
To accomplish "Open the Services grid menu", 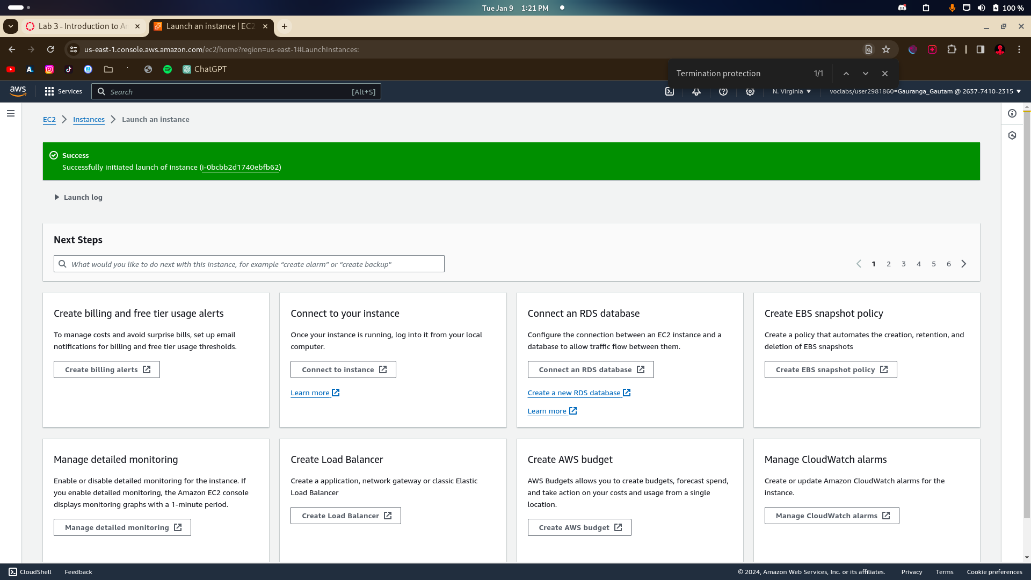I will click(x=63, y=91).
